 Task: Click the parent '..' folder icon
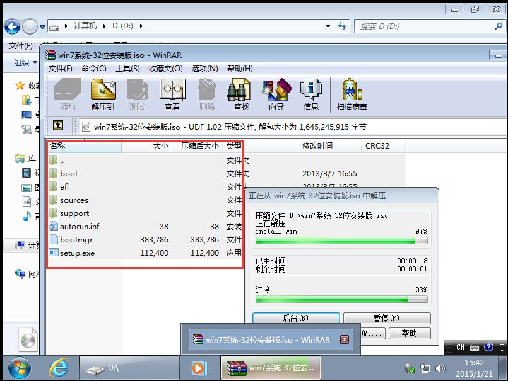[54, 160]
